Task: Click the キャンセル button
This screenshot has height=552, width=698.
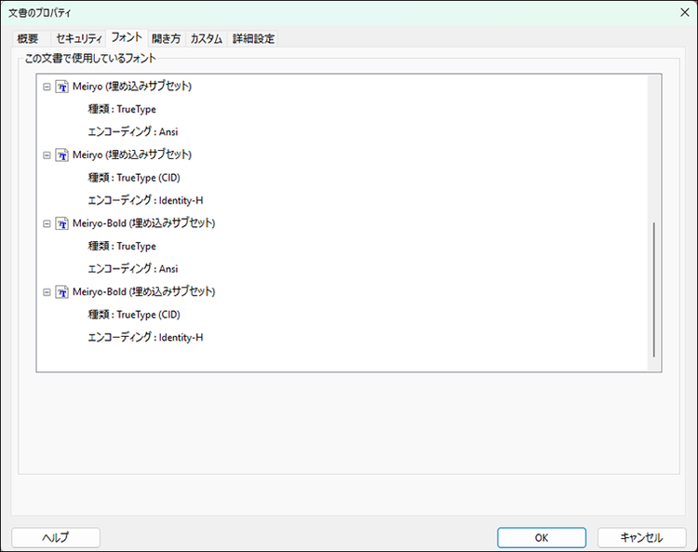Action: [641, 538]
